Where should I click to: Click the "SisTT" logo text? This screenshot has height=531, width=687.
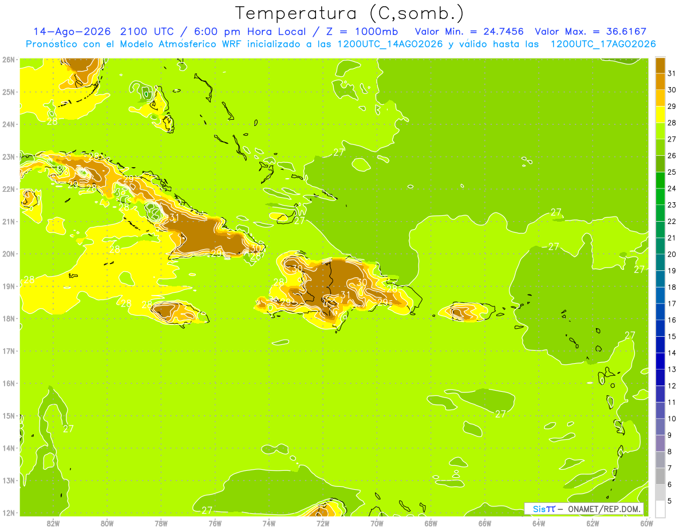point(543,509)
